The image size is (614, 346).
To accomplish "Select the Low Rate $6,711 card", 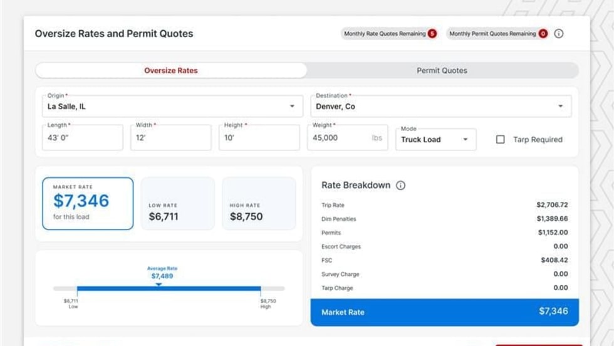I will tap(177, 204).
